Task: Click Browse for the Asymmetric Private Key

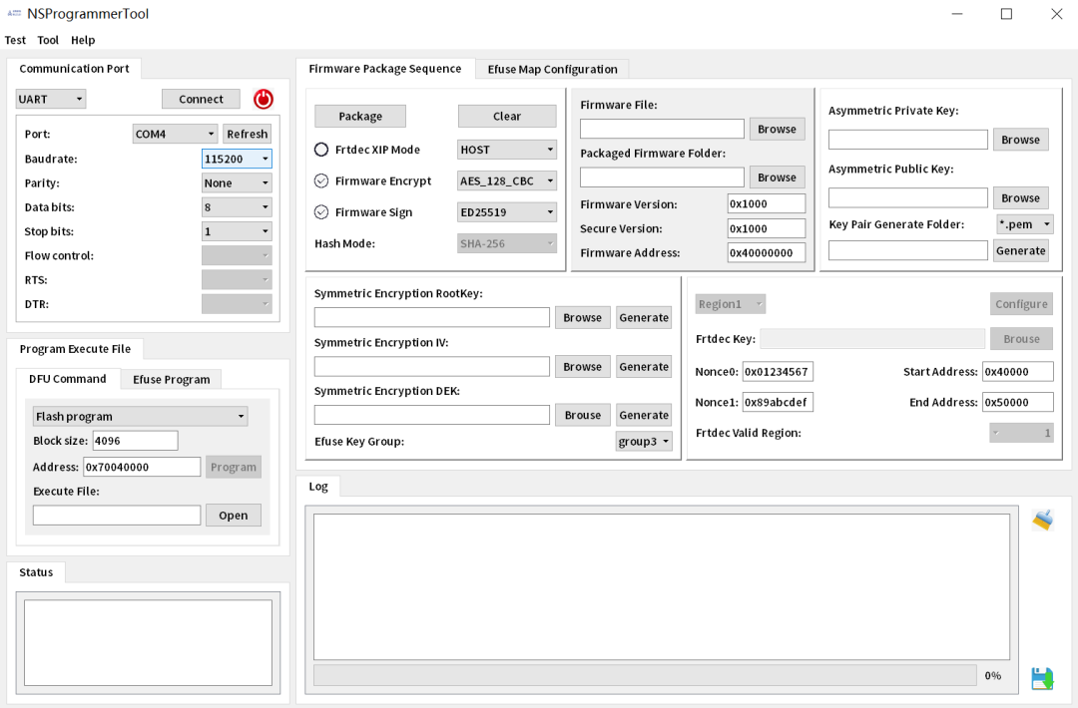Action: coord(1020,140)
